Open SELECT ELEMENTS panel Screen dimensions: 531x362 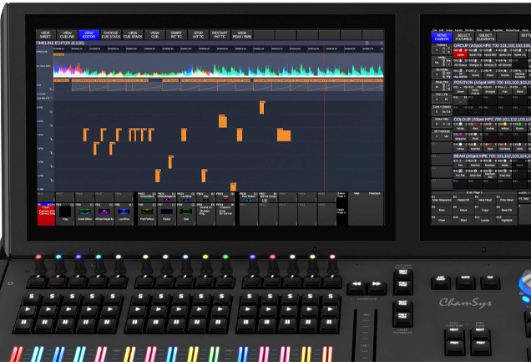coord(484,36)
